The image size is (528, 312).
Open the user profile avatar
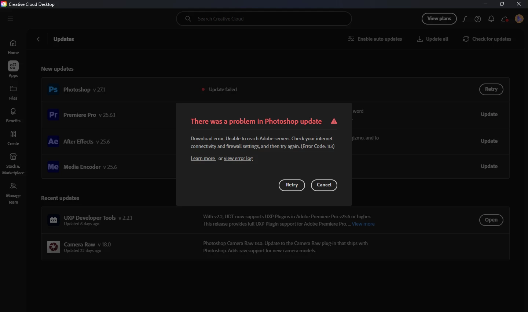pos(519,19)
